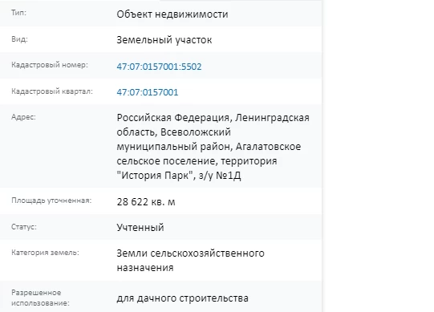Click the 'Тип:' field label
434x312 pixels.
tap(18, 13)
